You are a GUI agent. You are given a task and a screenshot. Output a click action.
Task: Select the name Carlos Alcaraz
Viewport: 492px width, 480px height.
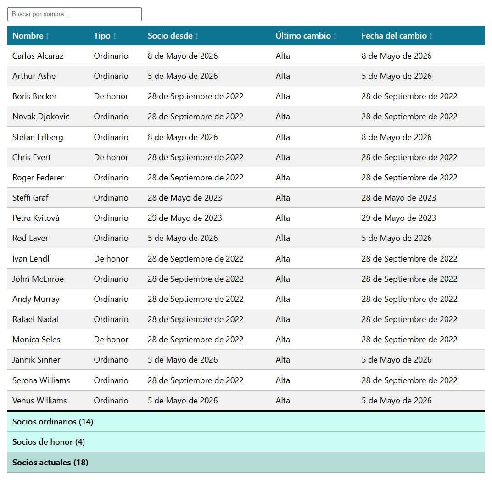click(38, 56)
